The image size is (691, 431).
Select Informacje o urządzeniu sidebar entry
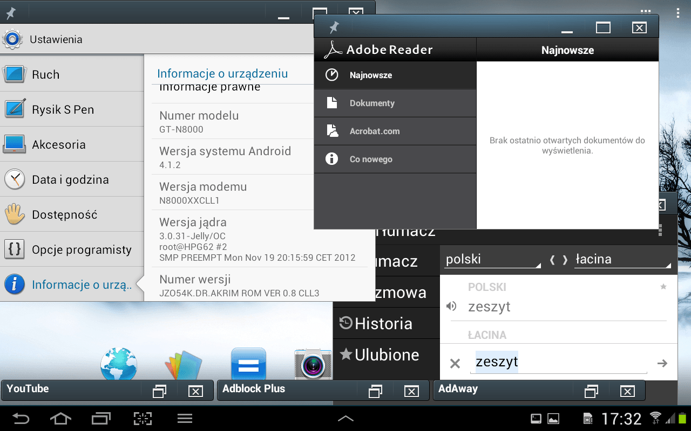point(72,284)
